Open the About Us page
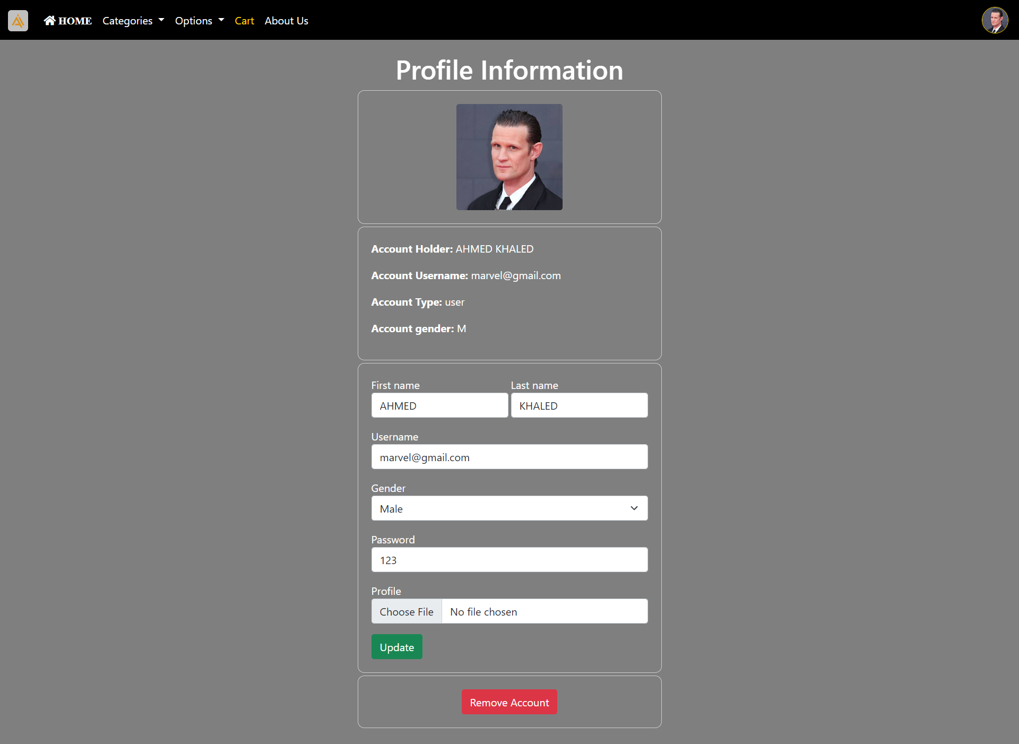1019x744 pixels. [x=286, y=21]
